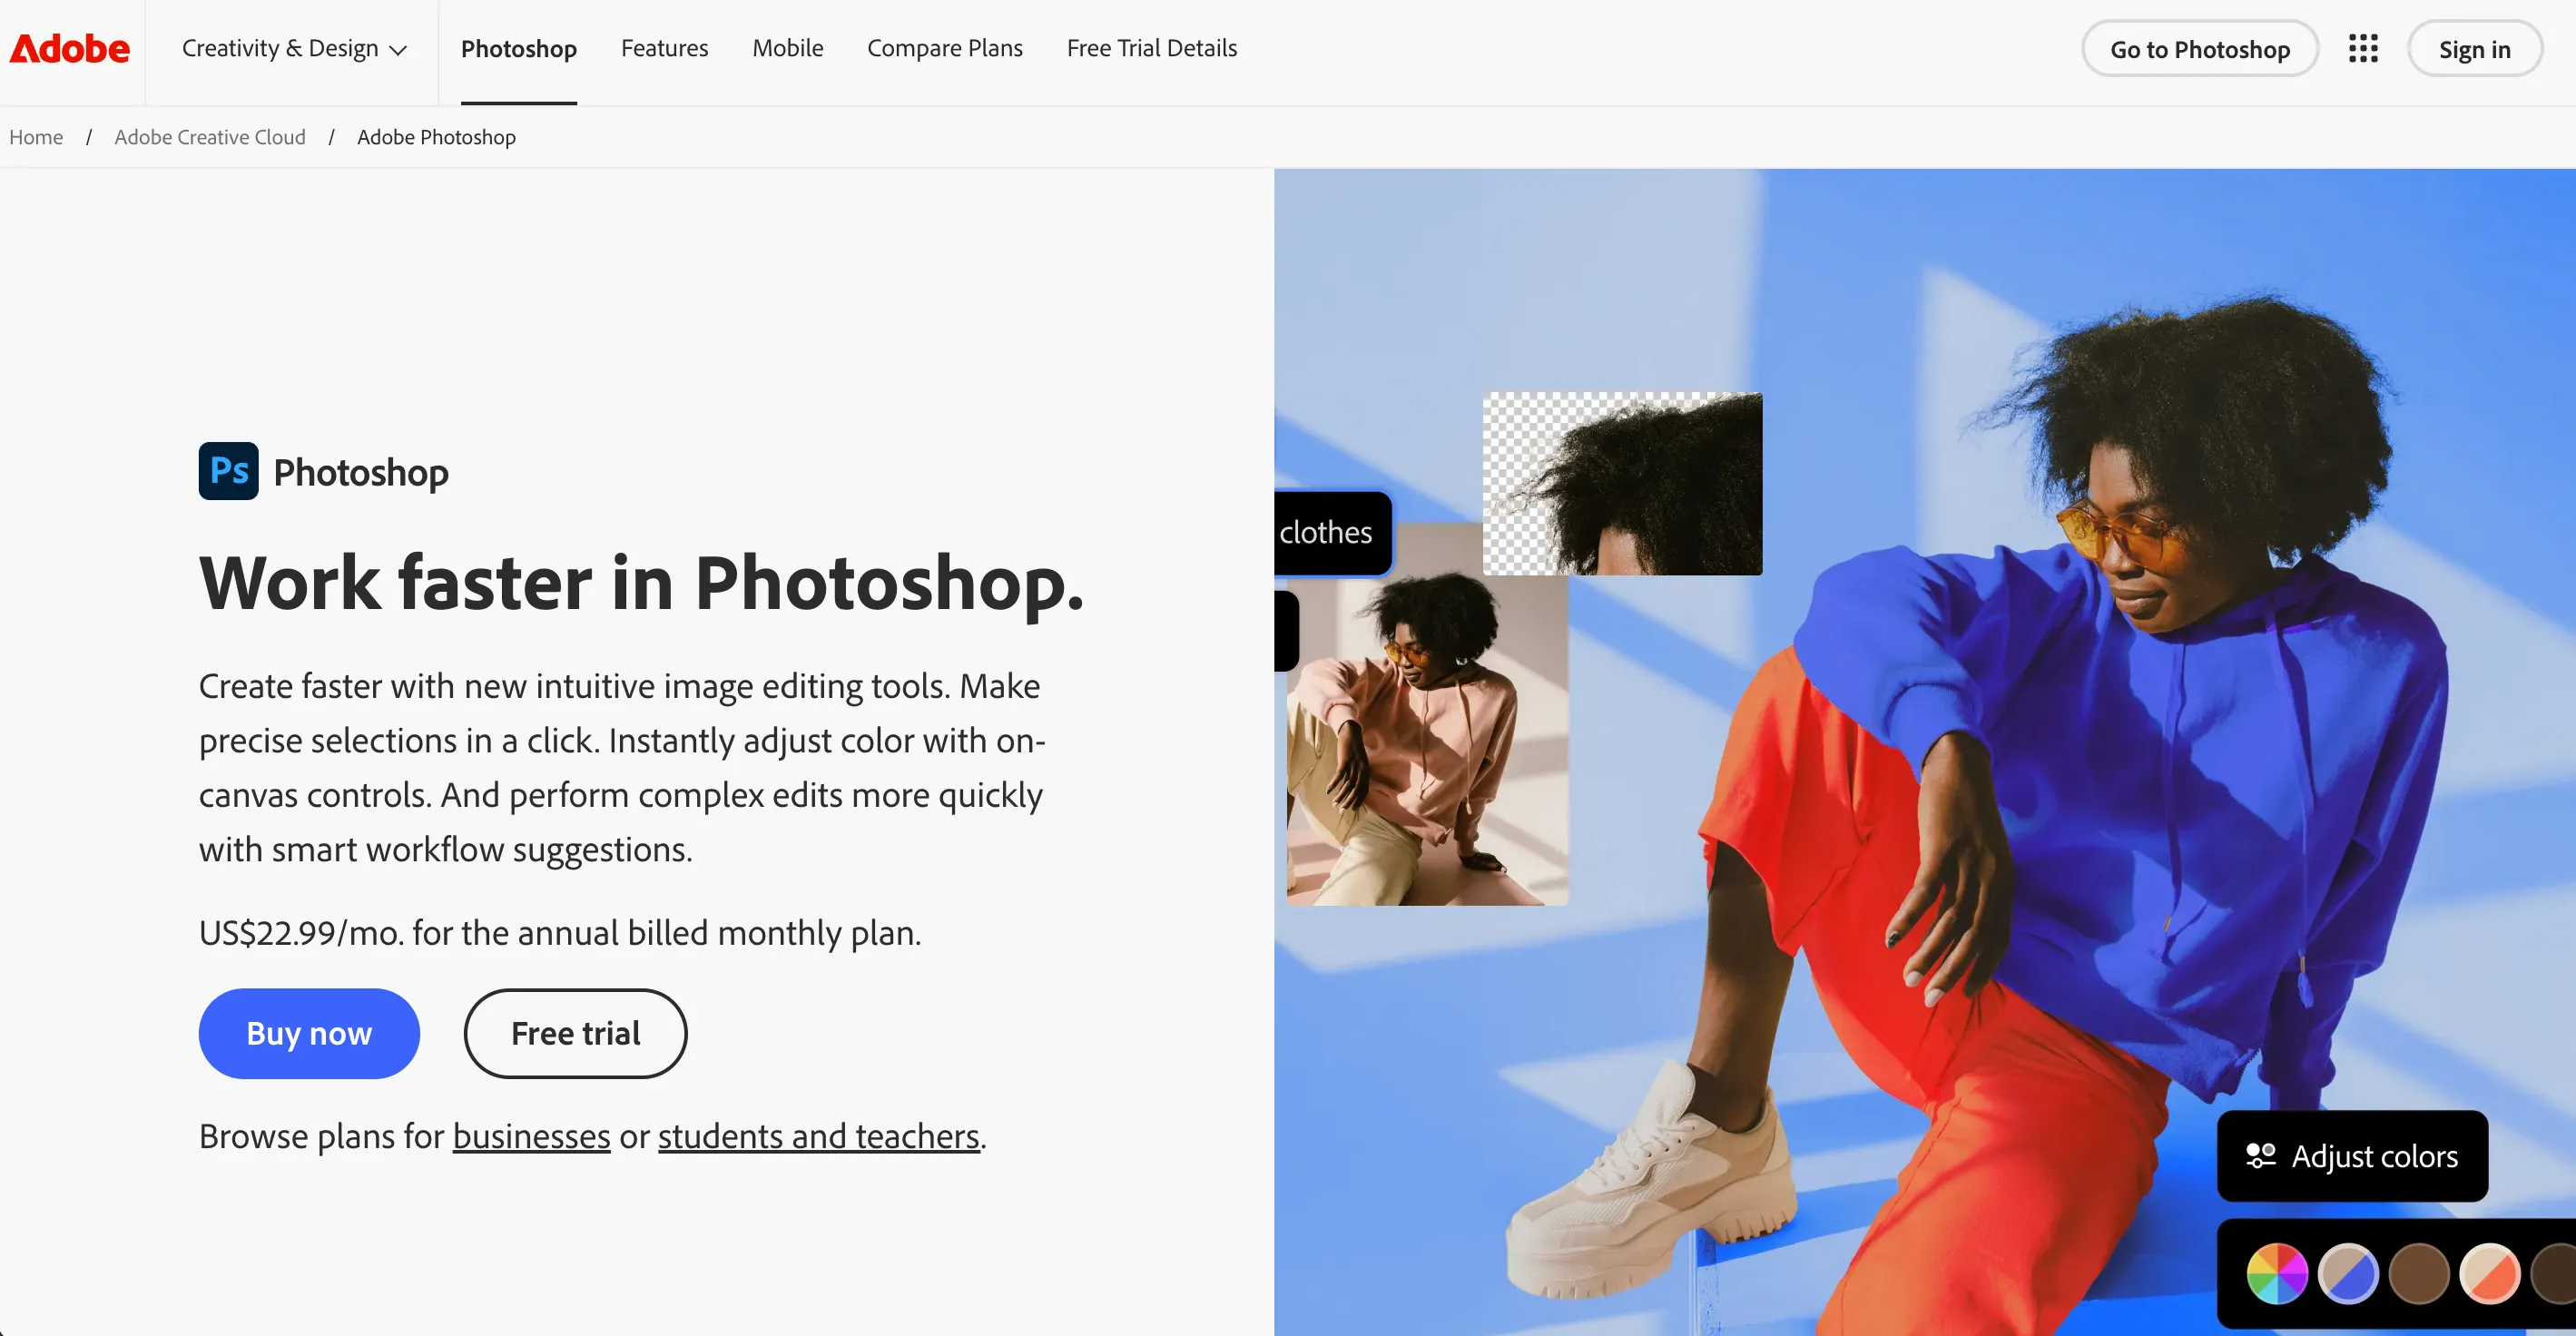Open the businesses plans link
Image resolution: width=2576 pixels, height=1336 pixels.
(x=531, y=1137)
